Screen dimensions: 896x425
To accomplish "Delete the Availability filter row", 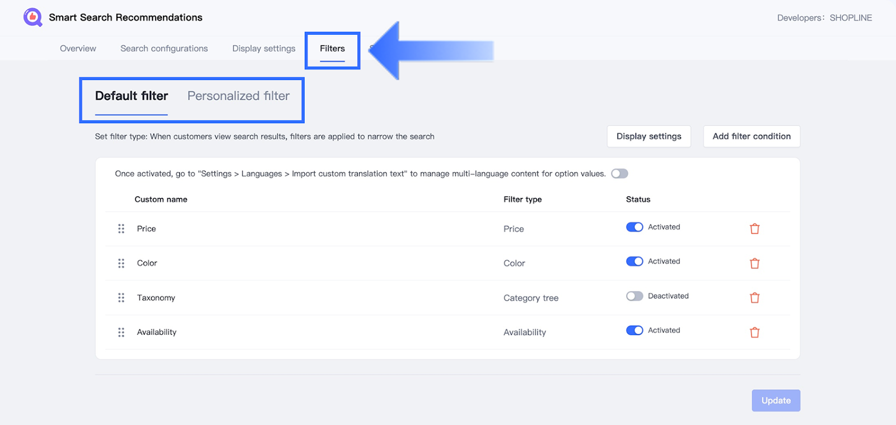I will 754,332.
